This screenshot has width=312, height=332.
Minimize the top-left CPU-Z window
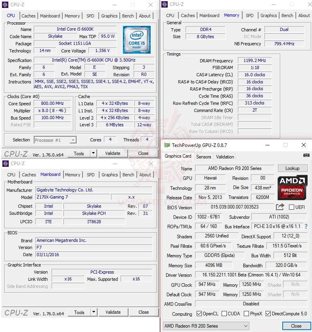point(115,5)
